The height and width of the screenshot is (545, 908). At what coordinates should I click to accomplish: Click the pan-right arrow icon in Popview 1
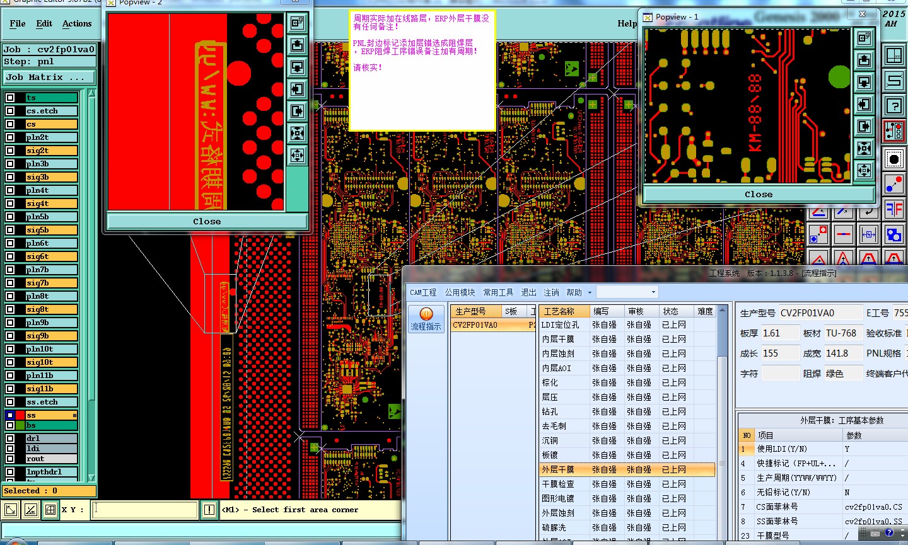864,126
